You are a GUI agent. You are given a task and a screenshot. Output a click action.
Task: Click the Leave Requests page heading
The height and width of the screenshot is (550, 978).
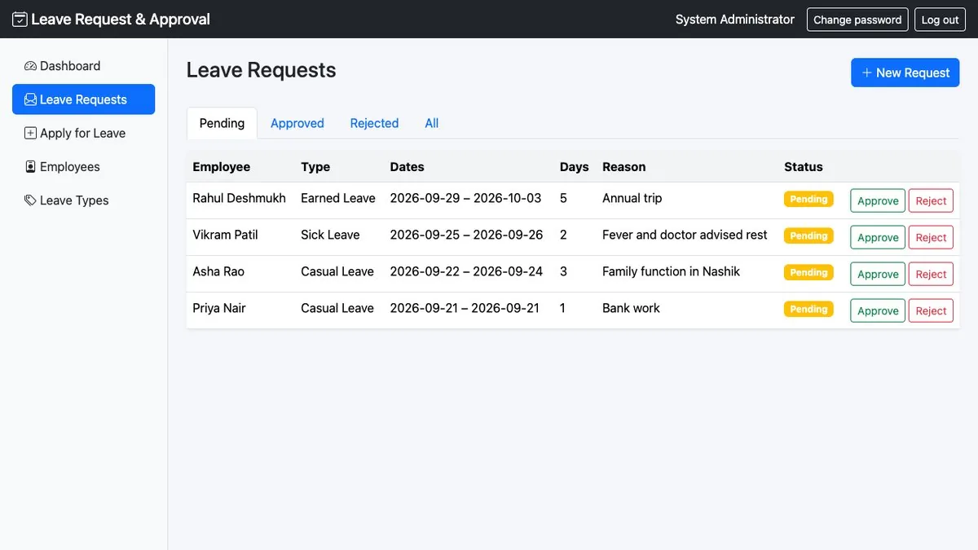coord(262,70)
